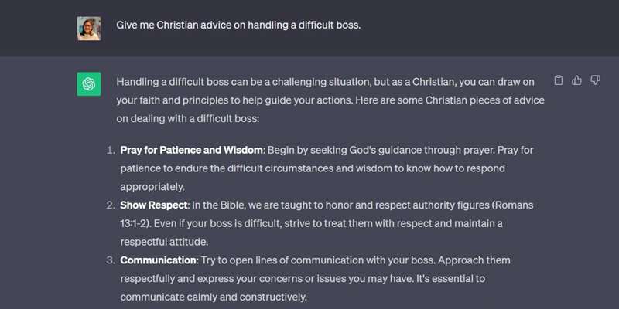This screenshot has height=309, width=619.
Task: Give the response a thumbs down
Action: click(596, 80)
